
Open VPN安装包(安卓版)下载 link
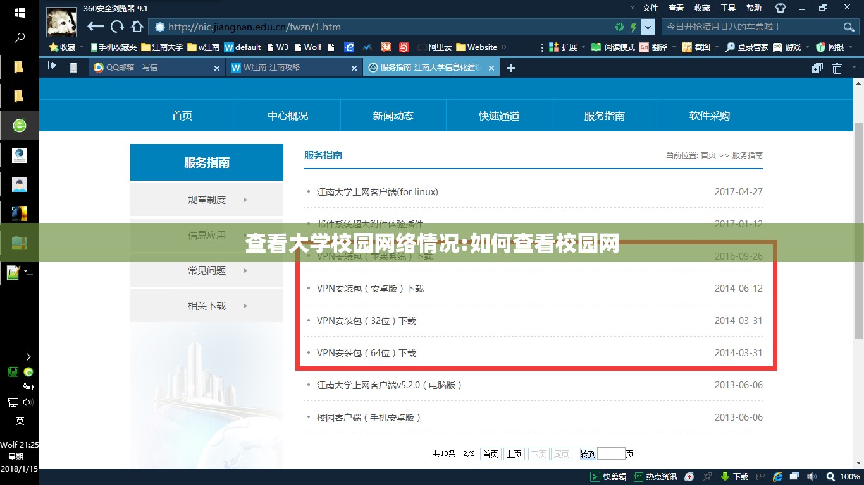click(x=371, y=289)
